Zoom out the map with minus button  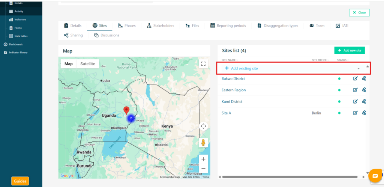click(x=203, y=169)
